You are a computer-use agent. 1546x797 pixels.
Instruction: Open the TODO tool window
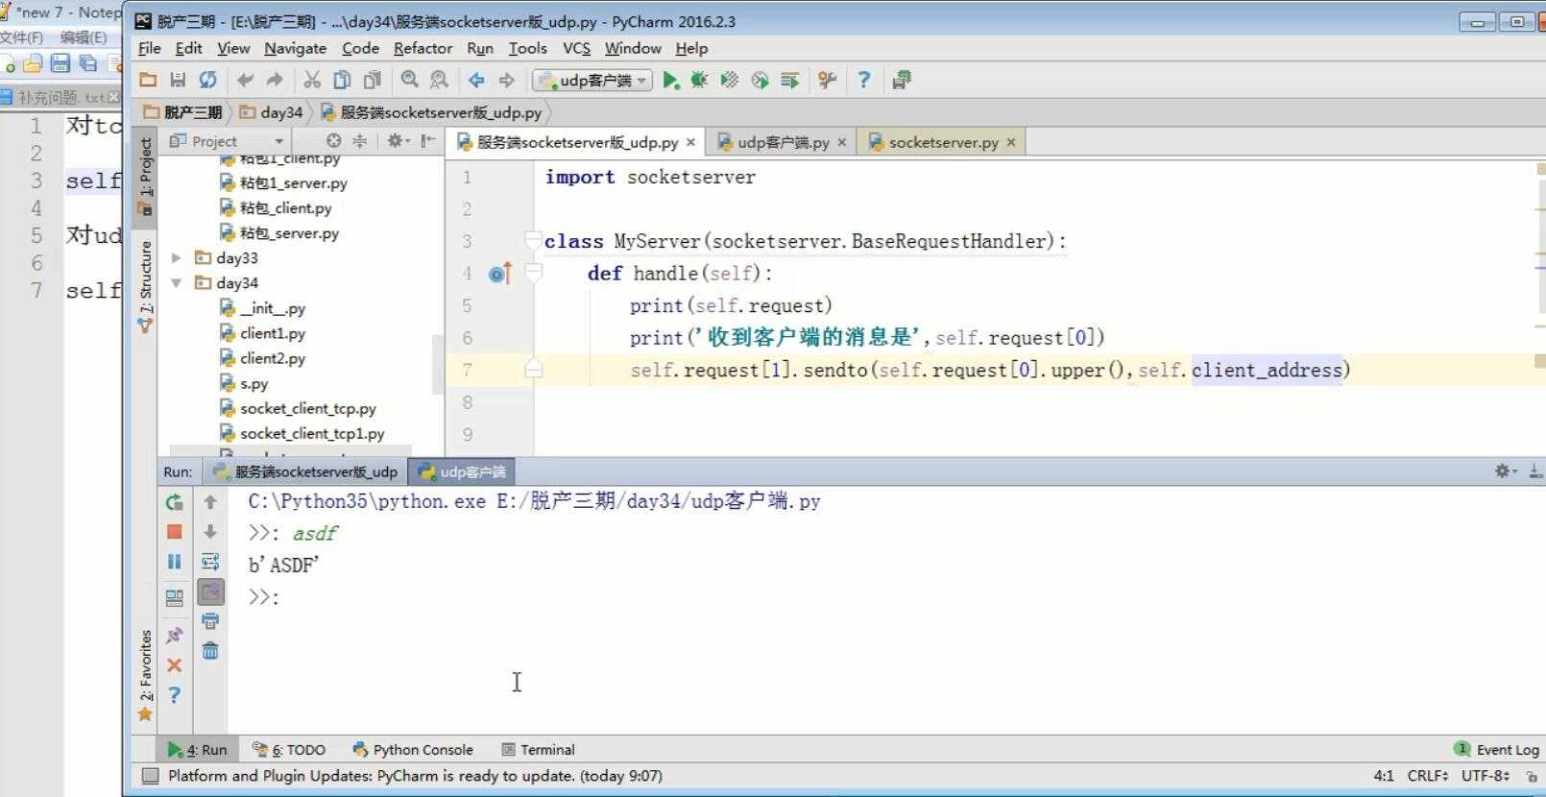[289, 750]
